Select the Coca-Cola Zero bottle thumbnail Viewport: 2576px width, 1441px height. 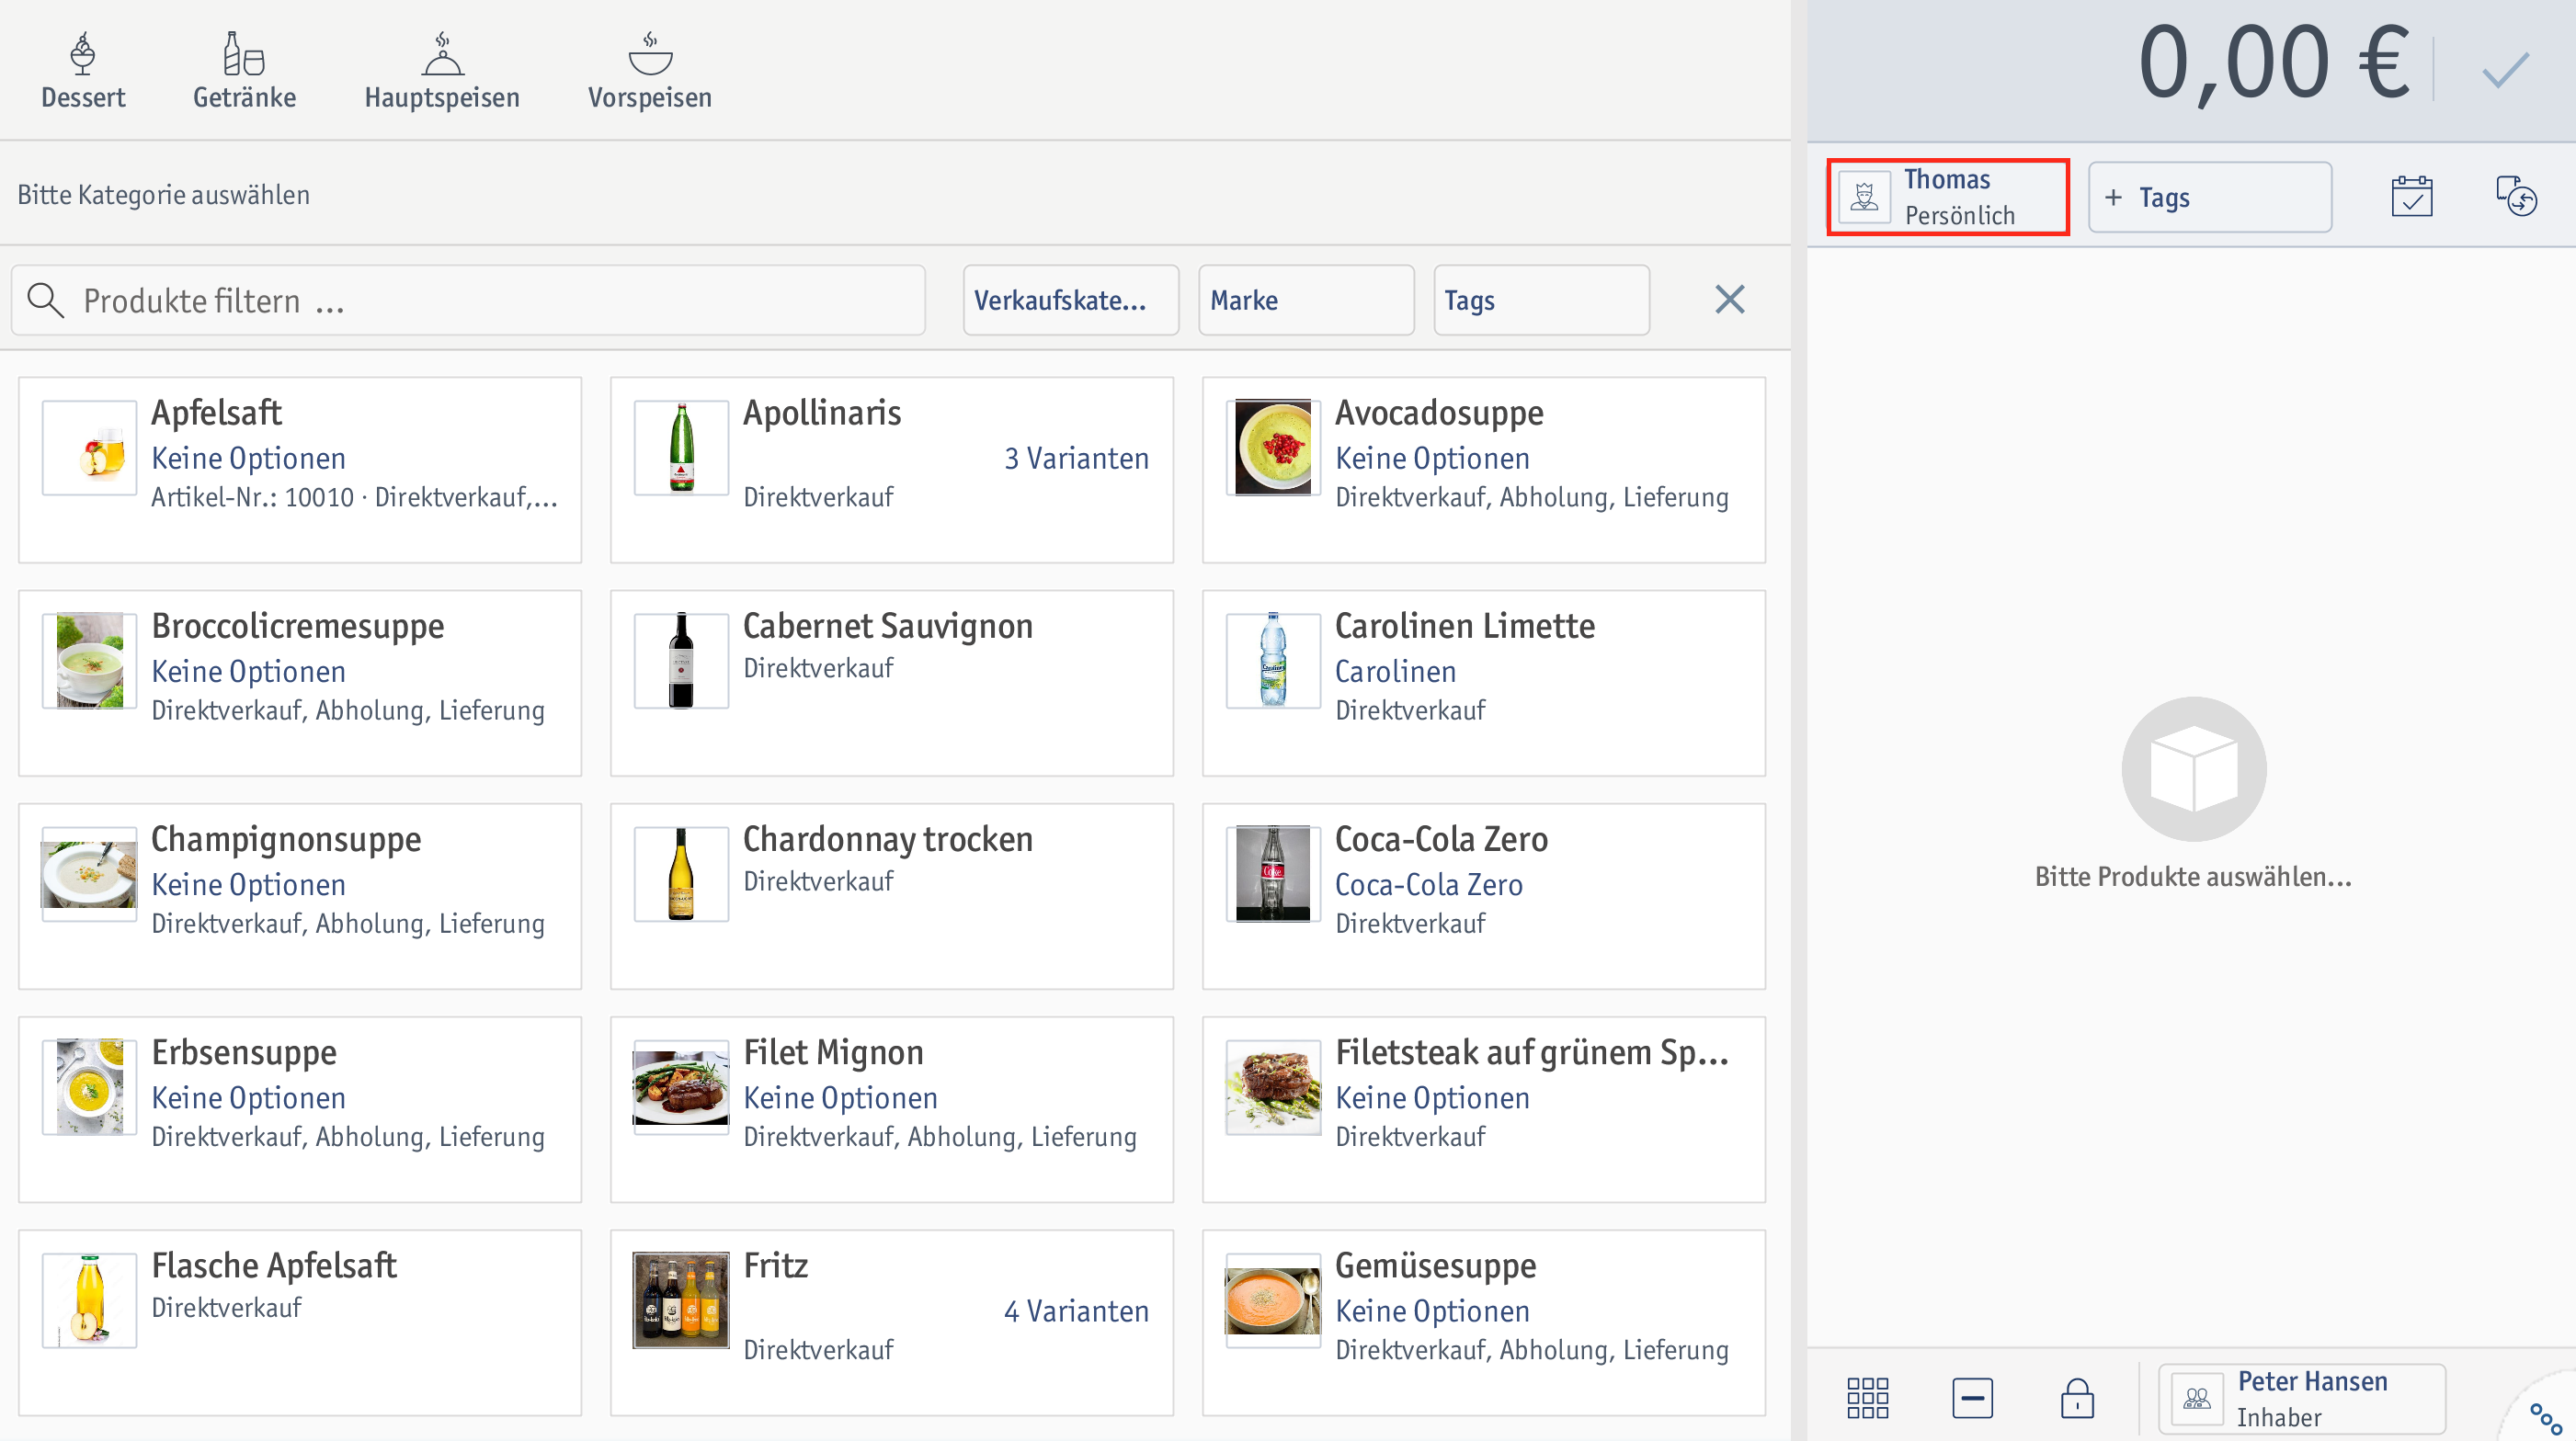[1273, 873]
